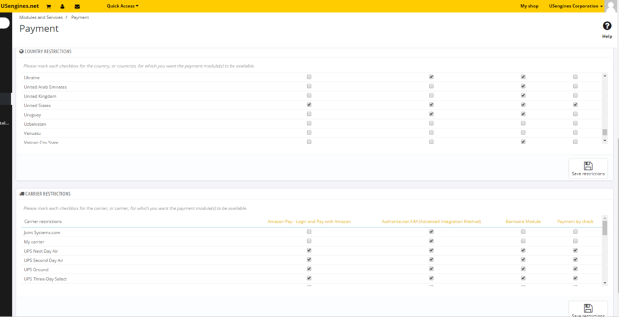Open the USengines Corporation account dropdown
The image size is (619, 319).
coord(576,6)
